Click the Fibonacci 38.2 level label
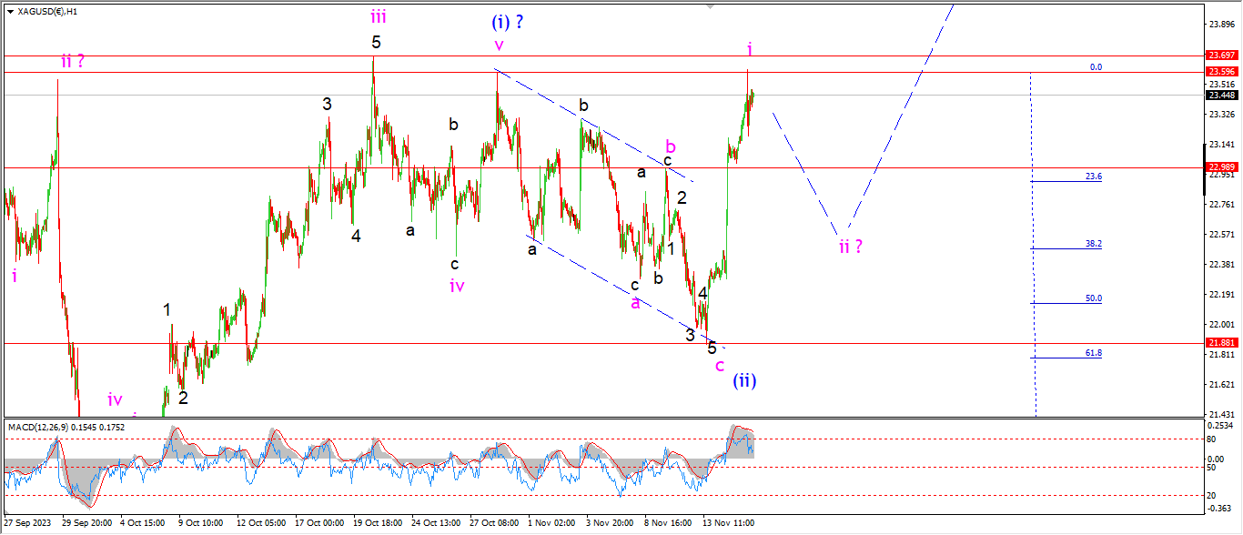The width and height of the screenshot is (1243, 535). point(1093,244)
